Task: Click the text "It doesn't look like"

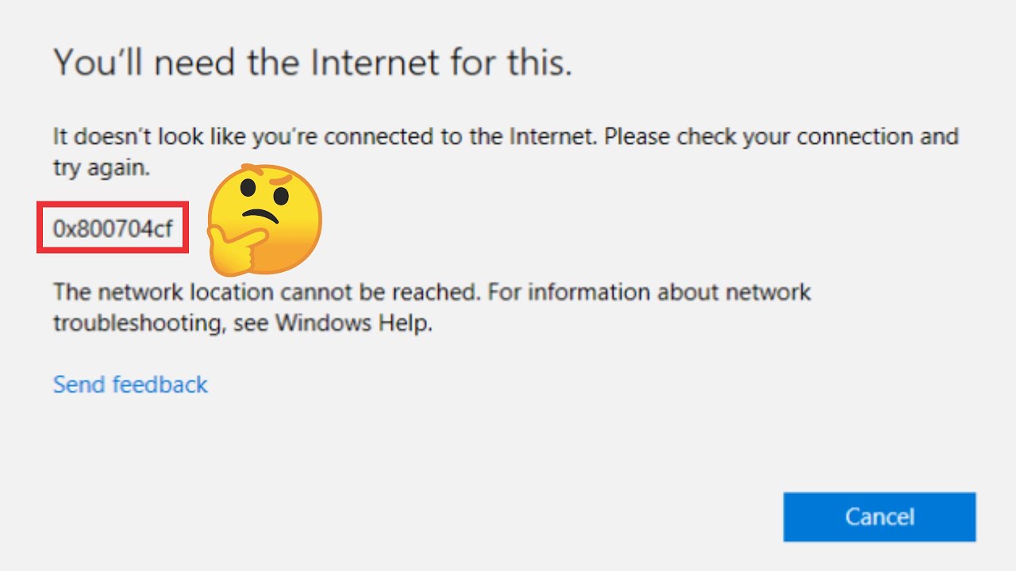Action: [149, 136]
